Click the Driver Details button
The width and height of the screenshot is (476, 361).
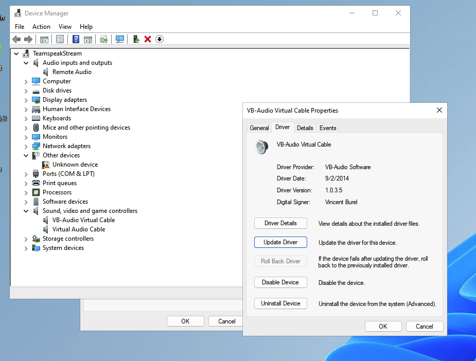point(280,223)
